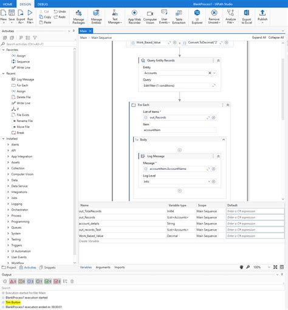The width and height of the screenshot is (288, 310).
Task: Open the Imports tab
Action: click(x=120, y=267)
